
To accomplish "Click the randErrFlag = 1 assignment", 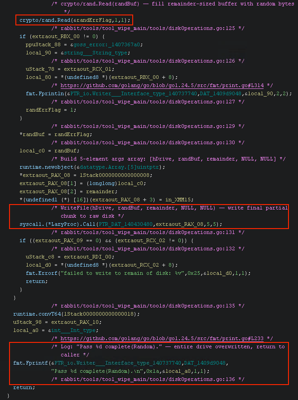I will (x=51, y=110).
